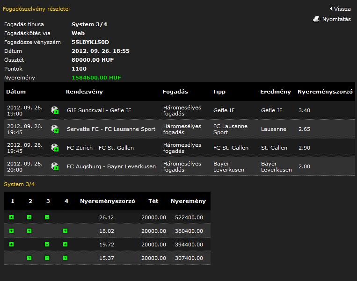Click column 4 green plus in 18.02 row
Screen dimensions: 357x281
pos(65,231)
